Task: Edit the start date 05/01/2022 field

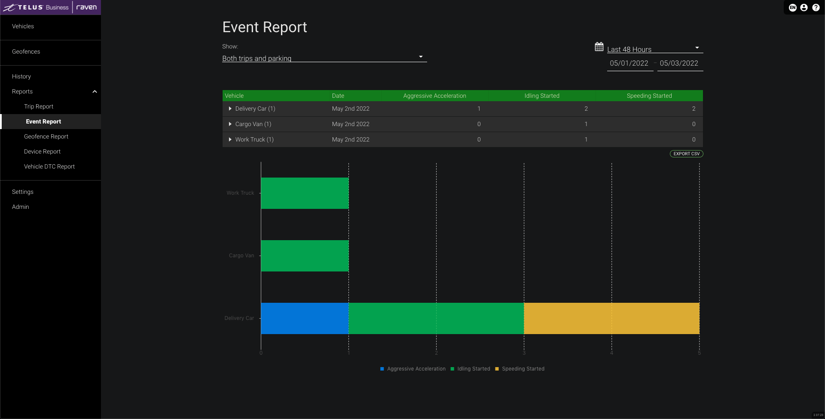Action: [x=630, y=63]
